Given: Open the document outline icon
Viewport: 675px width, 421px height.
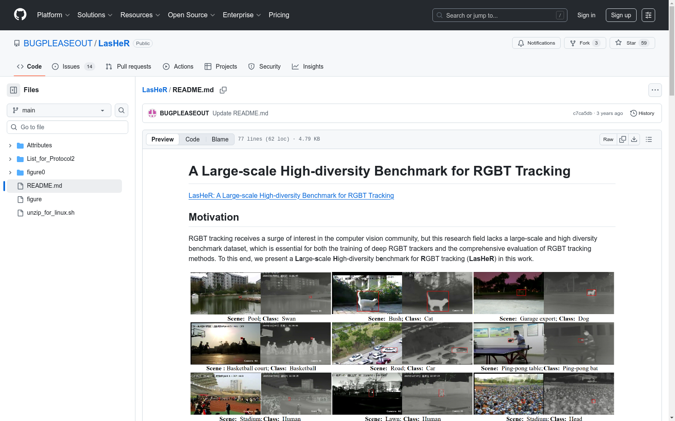Looking at the screenshot, I should [649, 139].
